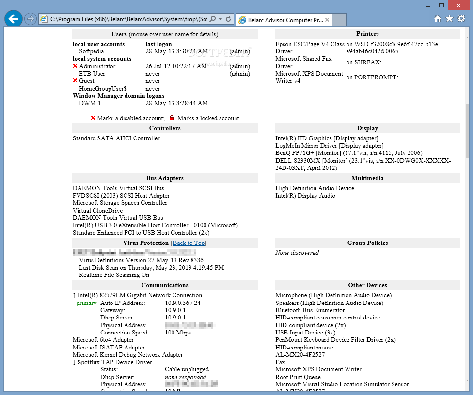Click the vertical scrollbar thumb

467,130
